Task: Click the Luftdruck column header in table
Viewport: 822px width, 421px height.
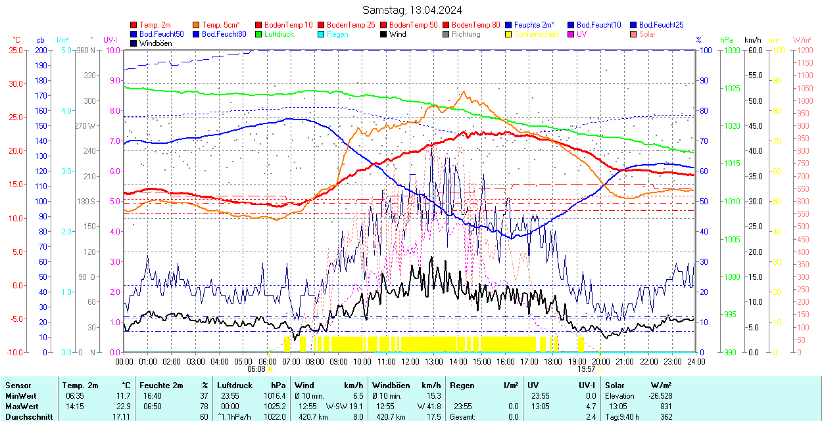Action: (235, 386)
